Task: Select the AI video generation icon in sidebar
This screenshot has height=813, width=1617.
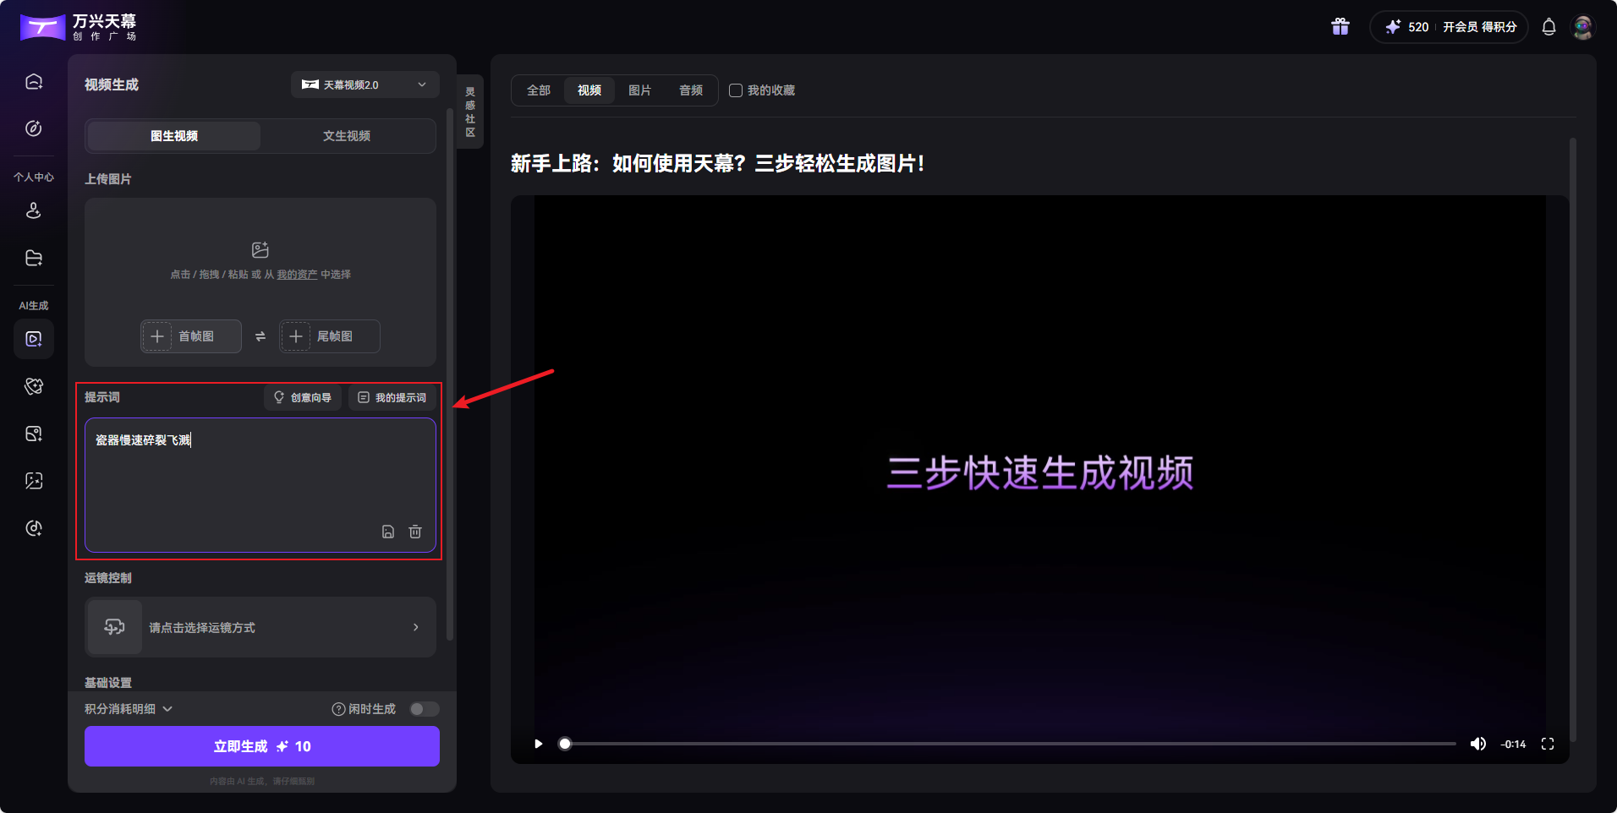Action: click(33, 339)
